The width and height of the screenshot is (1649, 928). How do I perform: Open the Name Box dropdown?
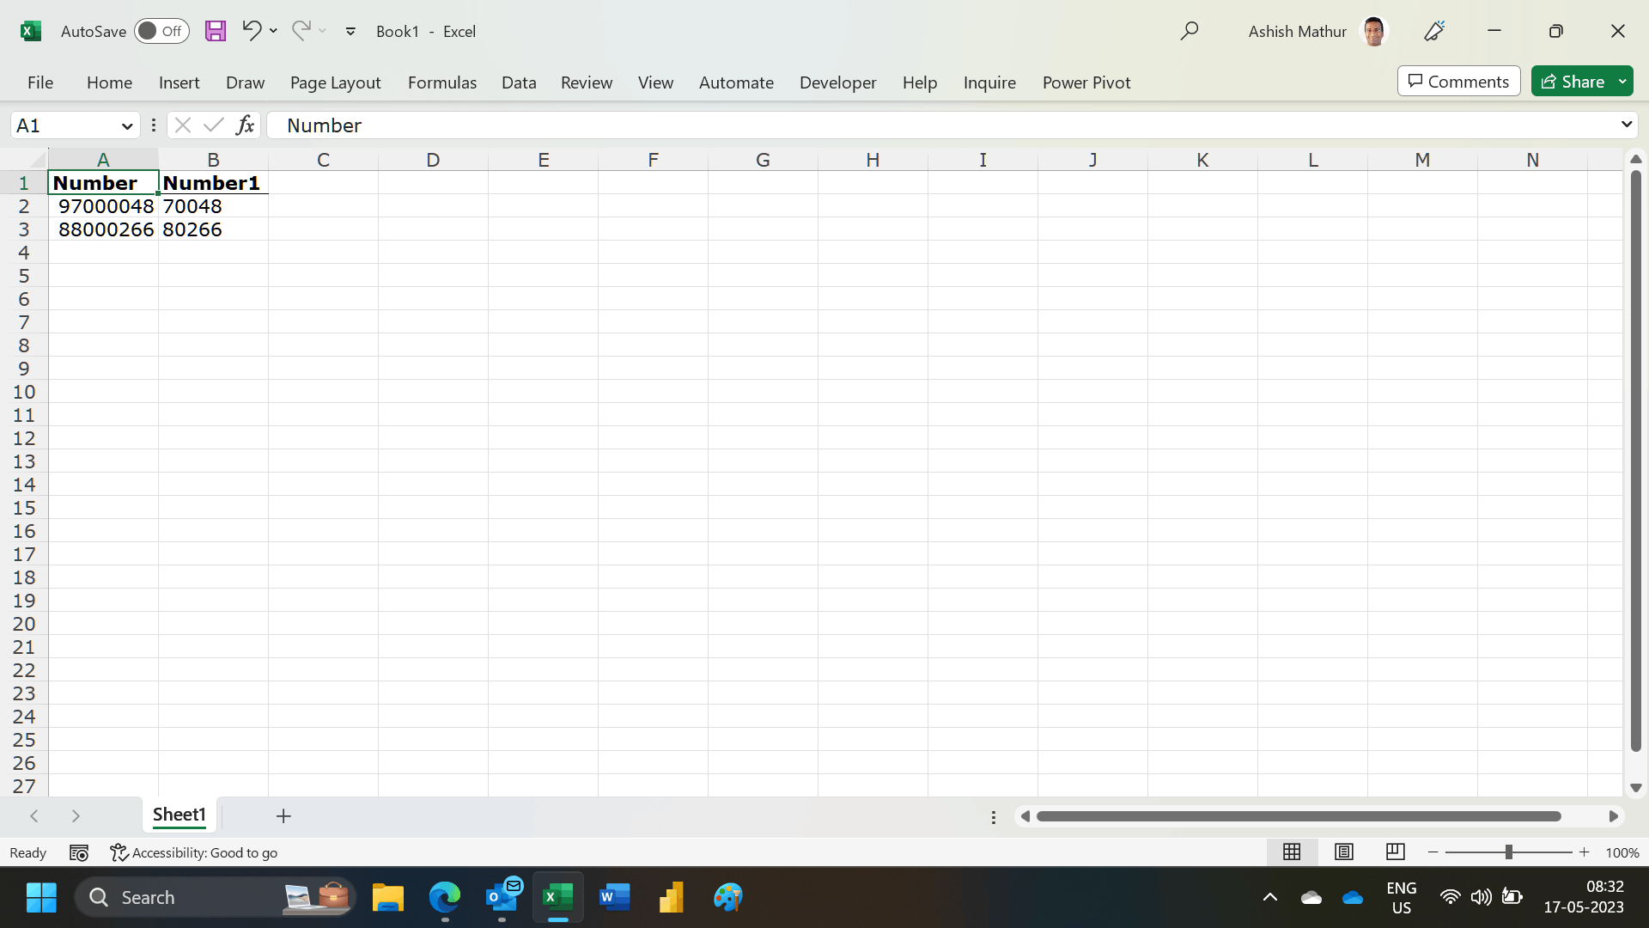click(126, 125)
